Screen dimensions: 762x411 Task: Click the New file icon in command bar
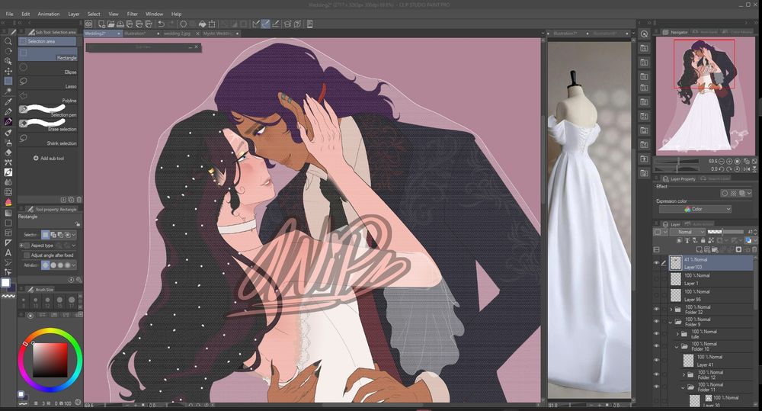coord(101,24)
